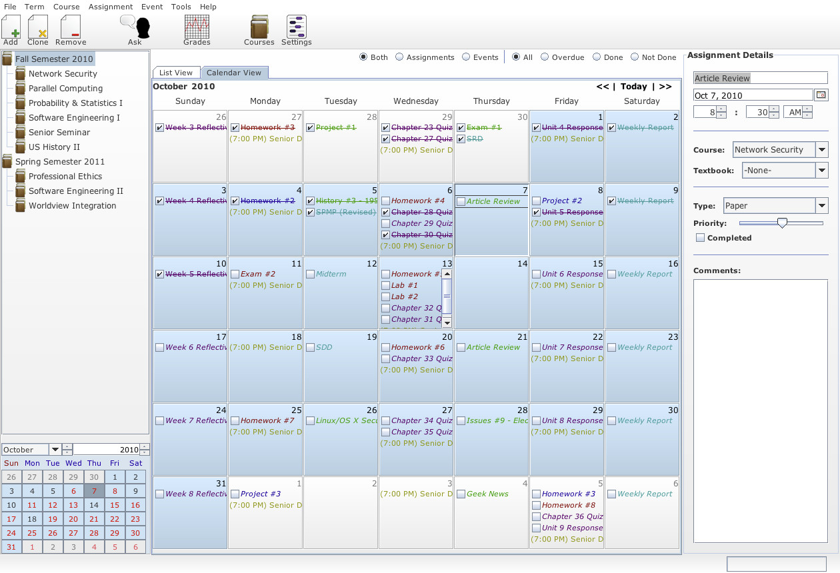840x573 pixels.
Task: Click the Clone toolbar icon
Action: coord(38,27)
